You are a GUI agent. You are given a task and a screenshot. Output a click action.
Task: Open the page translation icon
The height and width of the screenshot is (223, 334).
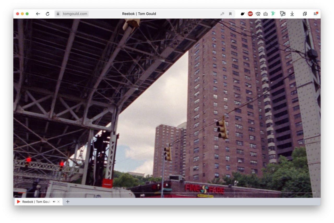tap(222, 14)
